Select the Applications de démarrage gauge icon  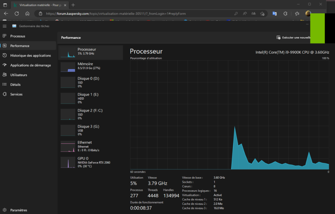click(x=4, y=65)
